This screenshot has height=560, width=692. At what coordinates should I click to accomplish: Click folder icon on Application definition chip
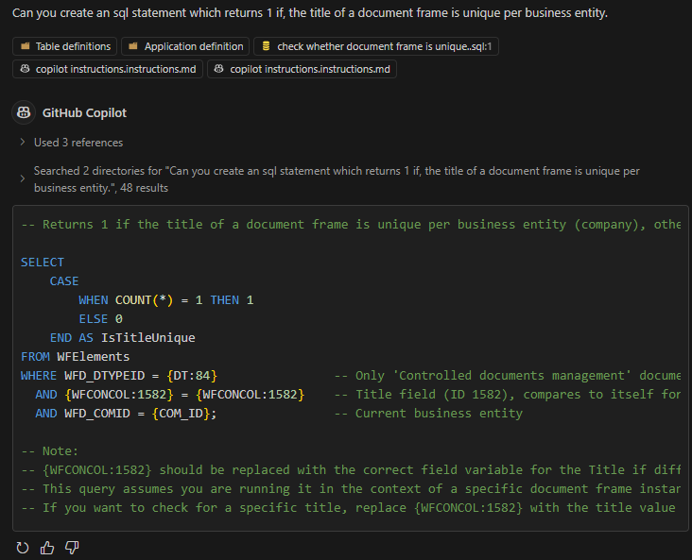point(133,46)
